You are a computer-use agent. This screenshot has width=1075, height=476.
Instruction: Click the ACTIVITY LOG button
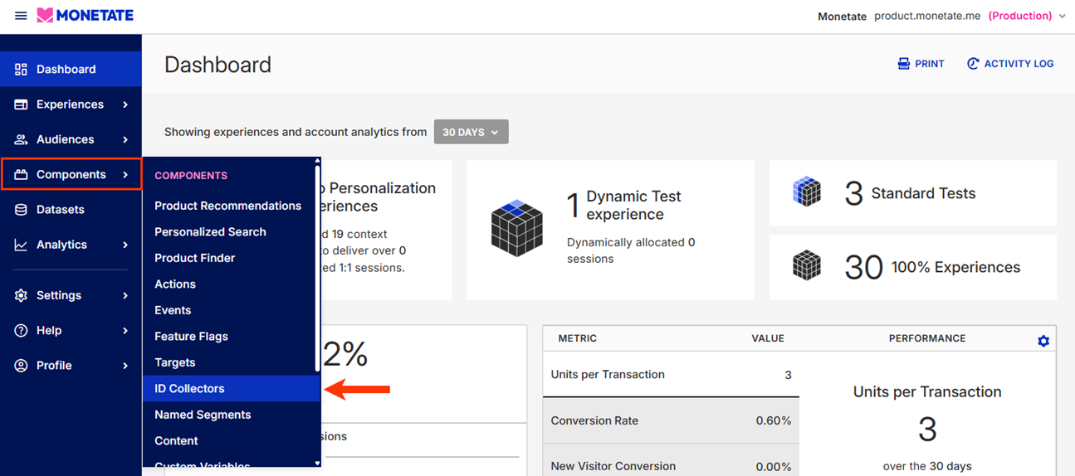tap(1010, 64)
